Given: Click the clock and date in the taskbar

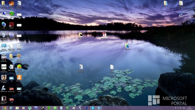Looking at the screenshot, I should point(190,108).
